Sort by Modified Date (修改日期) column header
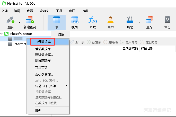176x117 pixels. pyautogui.click(x=157, y=48)
